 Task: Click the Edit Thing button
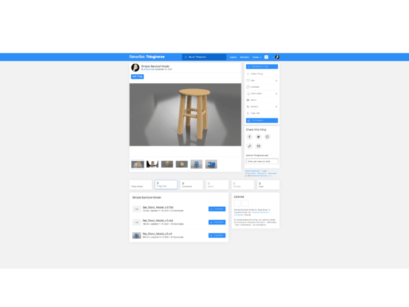point(137,77)
